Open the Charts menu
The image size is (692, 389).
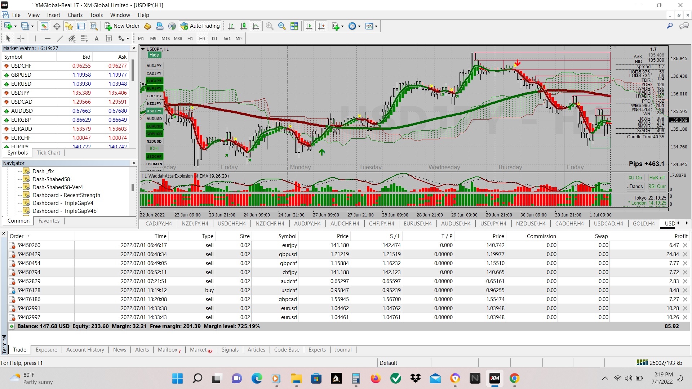[75, 15]
